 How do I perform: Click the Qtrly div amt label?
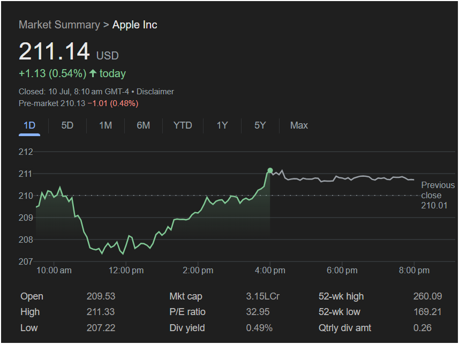coord(345,328)
